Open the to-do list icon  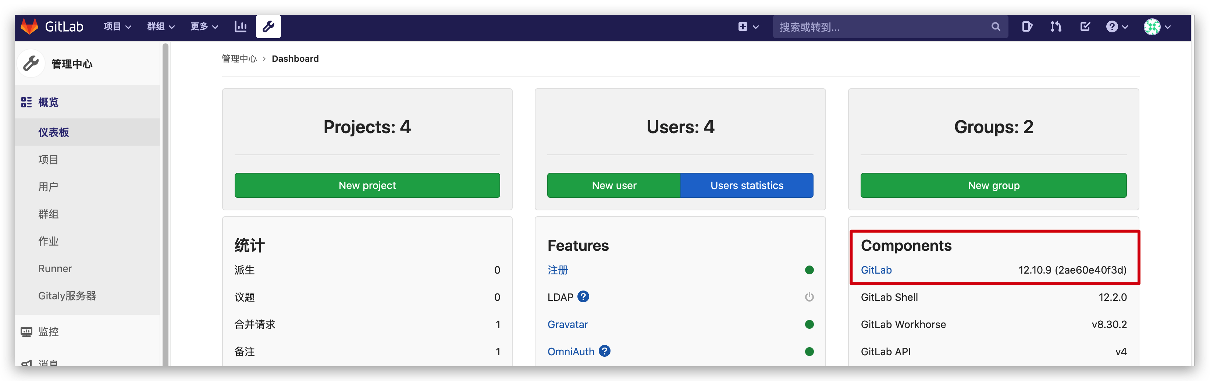1085,27
